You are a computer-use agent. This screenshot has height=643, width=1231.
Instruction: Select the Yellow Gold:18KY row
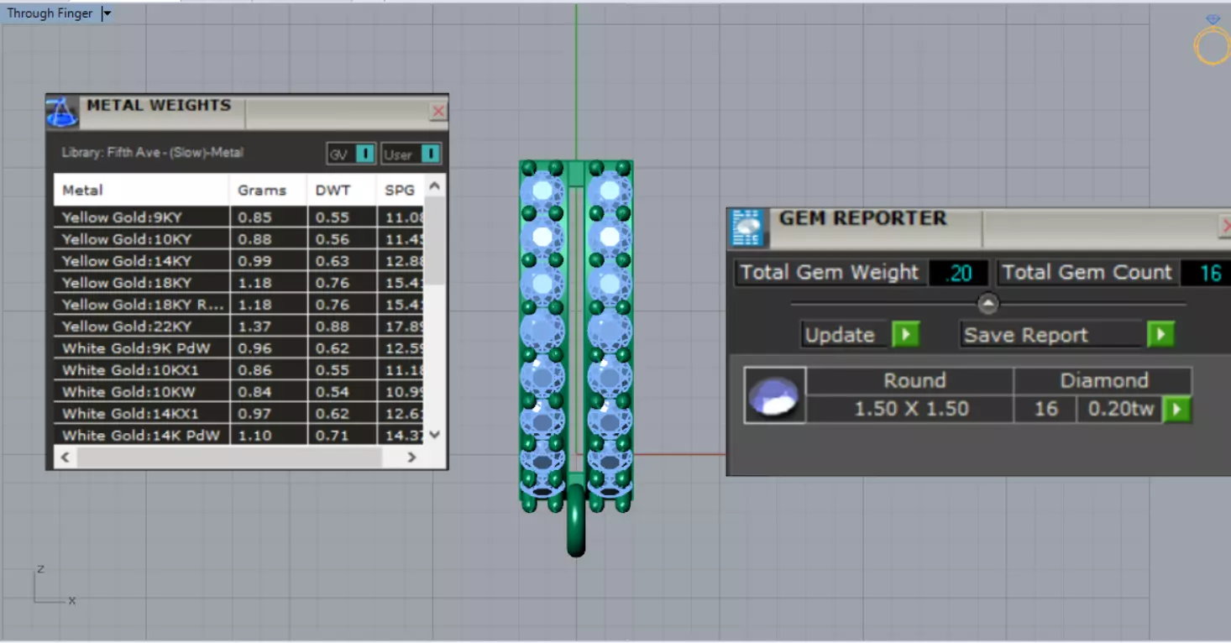pyautogui.click(x=239, y=283)
